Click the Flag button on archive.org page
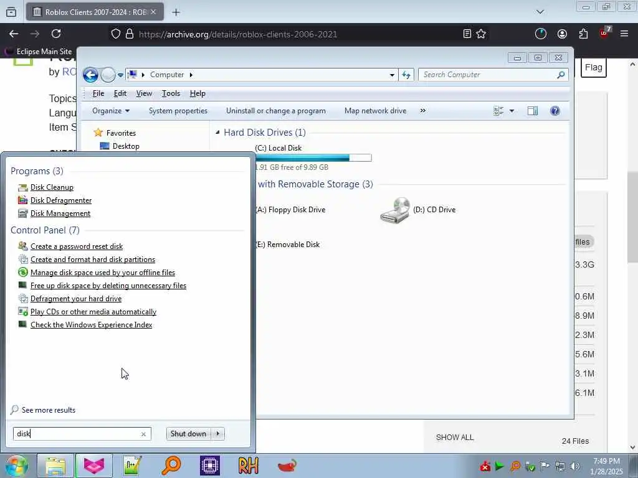Image resolution: width=638 pixels, height=478 pixels. click(594, 67)
